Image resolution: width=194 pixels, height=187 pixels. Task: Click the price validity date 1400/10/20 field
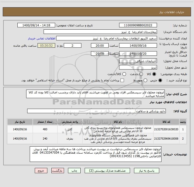(138, 53)
